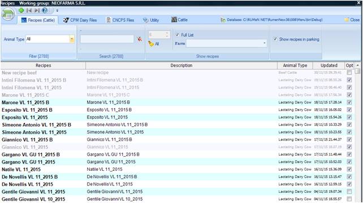363x203 pixels.
Task: Open the blue help question mark icon
Action: pyautogui.click(x=45, y=10)
